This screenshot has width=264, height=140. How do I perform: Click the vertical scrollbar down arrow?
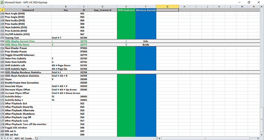click(262, 135)
